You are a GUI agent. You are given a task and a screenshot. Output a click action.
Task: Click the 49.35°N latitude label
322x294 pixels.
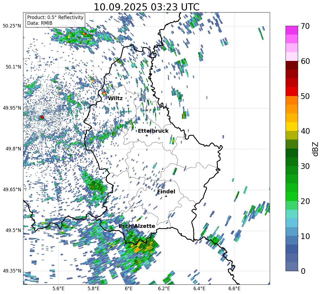12,271
